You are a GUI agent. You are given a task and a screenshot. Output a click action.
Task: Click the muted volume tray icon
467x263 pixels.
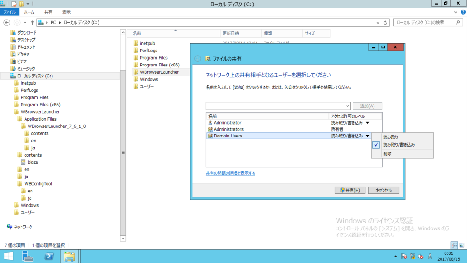click(x=421, y=256)
